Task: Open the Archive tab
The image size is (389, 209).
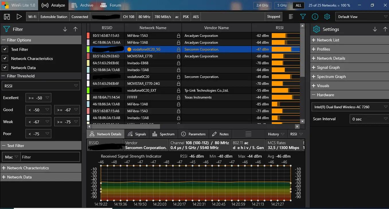Action: [x=83, y=5]
